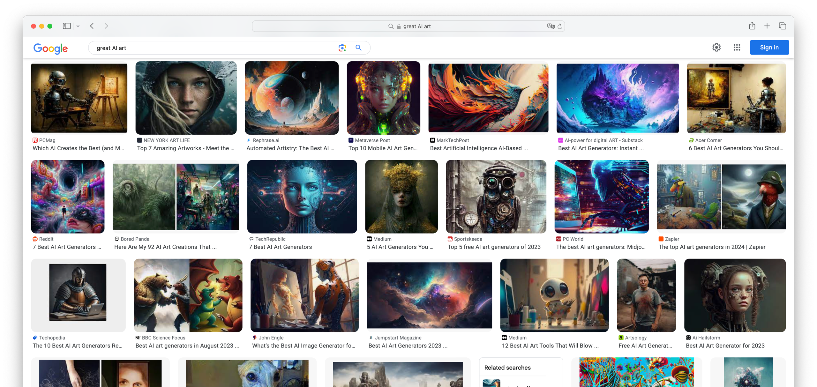
Task: Click the Sign in button
Action: point(769,48)
